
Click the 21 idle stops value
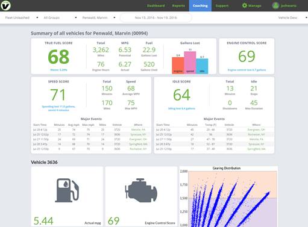(x=254, y=89)
